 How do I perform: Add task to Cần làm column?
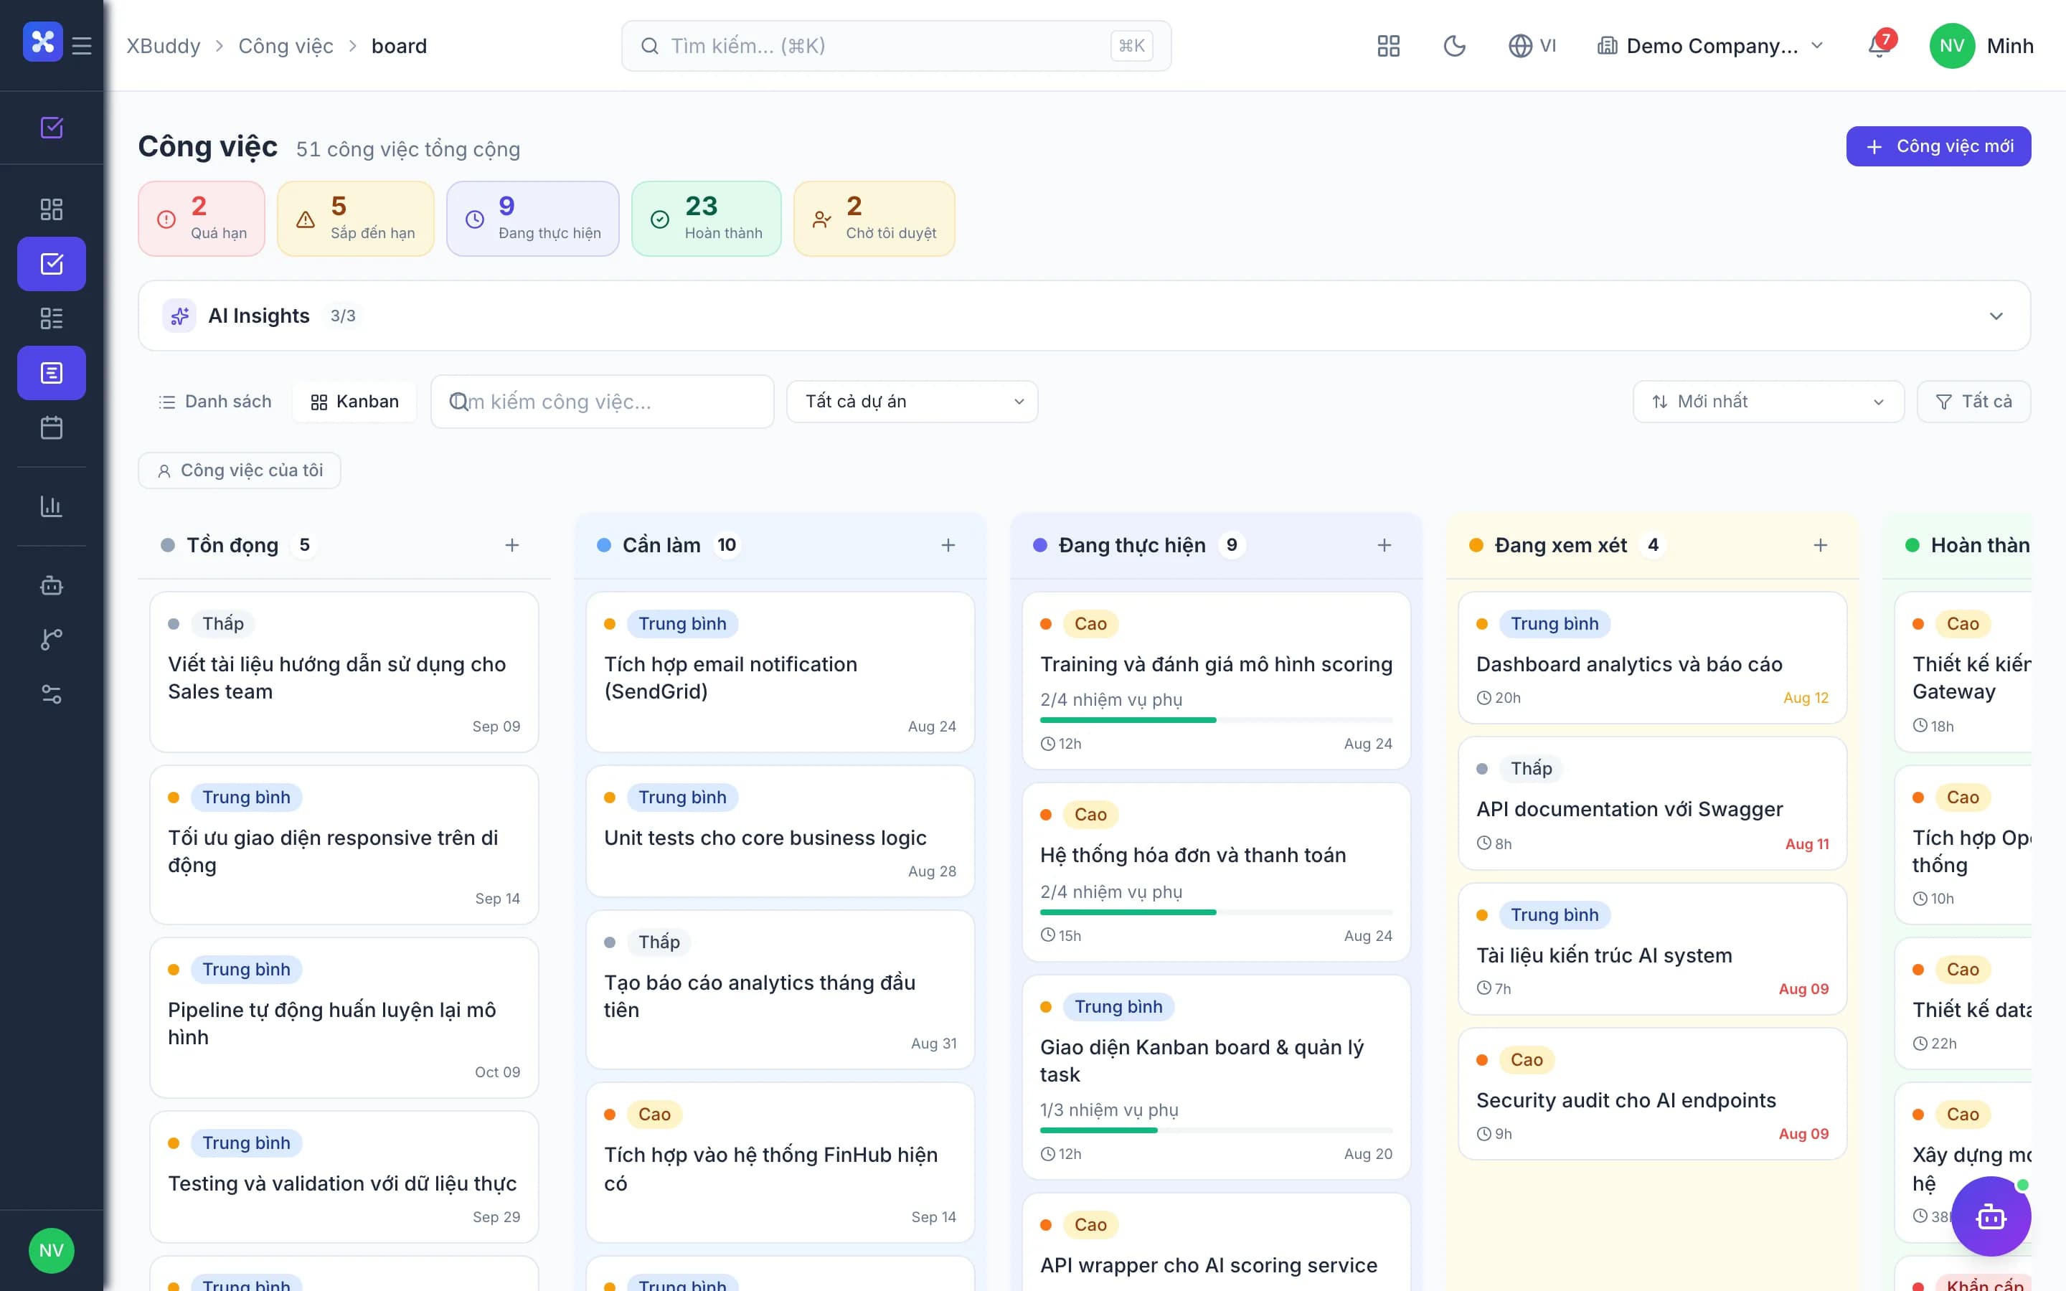[x=948, y=545]
